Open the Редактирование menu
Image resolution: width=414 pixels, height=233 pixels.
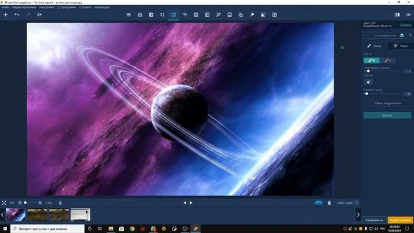[x=24, y=7]
